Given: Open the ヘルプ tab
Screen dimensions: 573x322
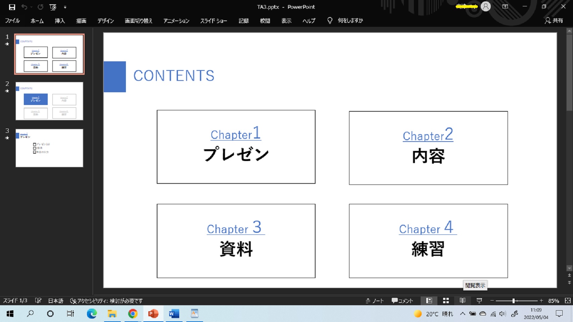Looking at the screenshot, I should click(x=309, y=21).
